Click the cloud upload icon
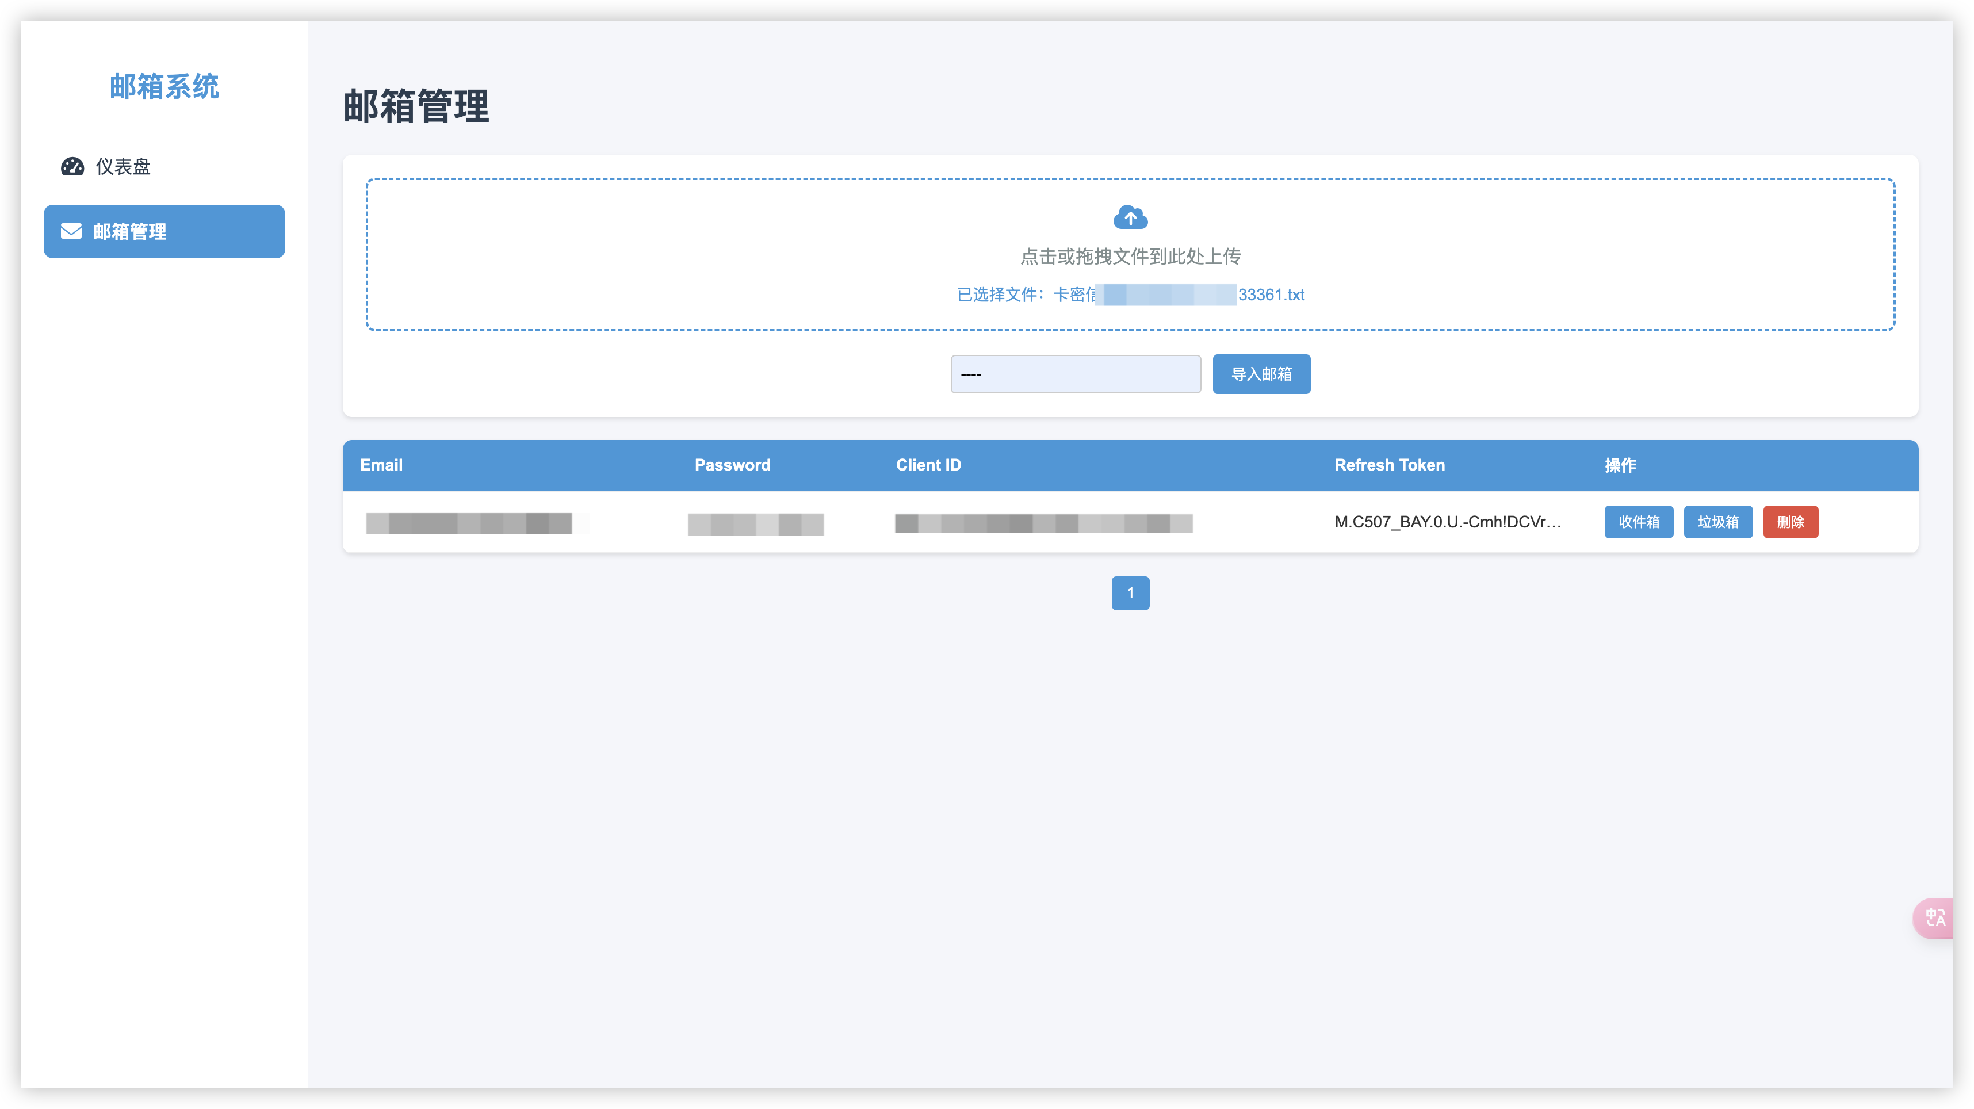Viewport: 1974px width, 1109px height. 1130,217
